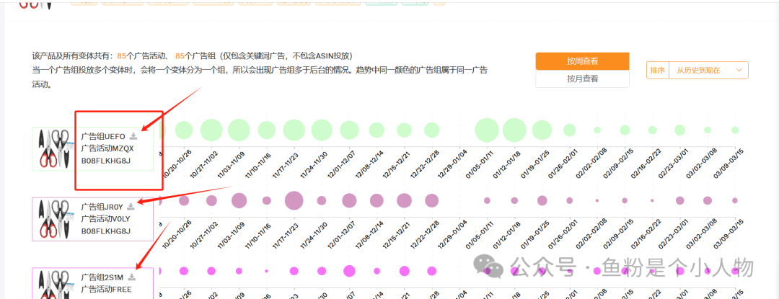Select text 广告活动MZQX
779x299 pixels.
pyautogui.click(x=107, y=148)
